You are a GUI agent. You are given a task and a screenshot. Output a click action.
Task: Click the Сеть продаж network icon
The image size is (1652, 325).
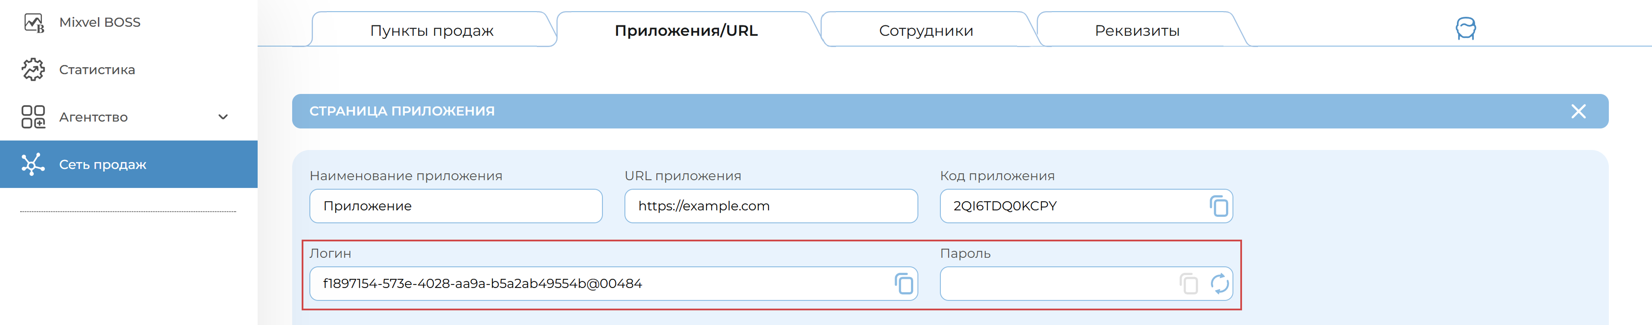point(33,165)
